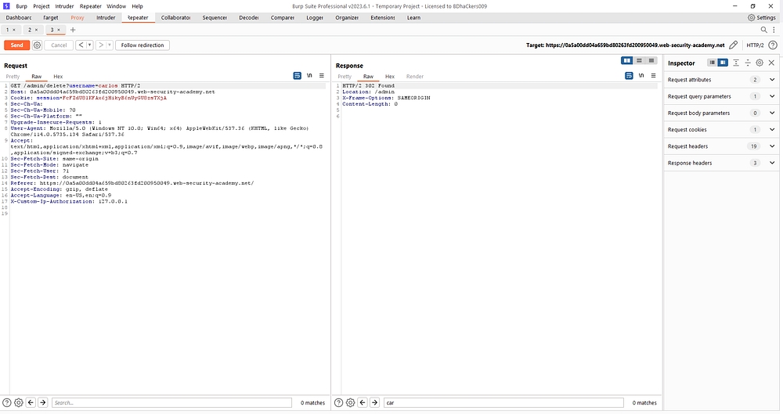This screenshot has height=414, width=783.
Task: Expand Request query parameters in Inspector
Action: (772, 96)
